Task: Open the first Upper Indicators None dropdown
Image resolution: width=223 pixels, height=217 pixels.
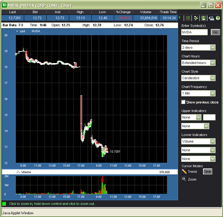Action: 191,117
